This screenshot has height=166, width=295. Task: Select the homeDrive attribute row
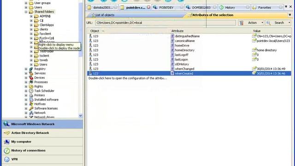pyautogui.click(x=189, y=45)
